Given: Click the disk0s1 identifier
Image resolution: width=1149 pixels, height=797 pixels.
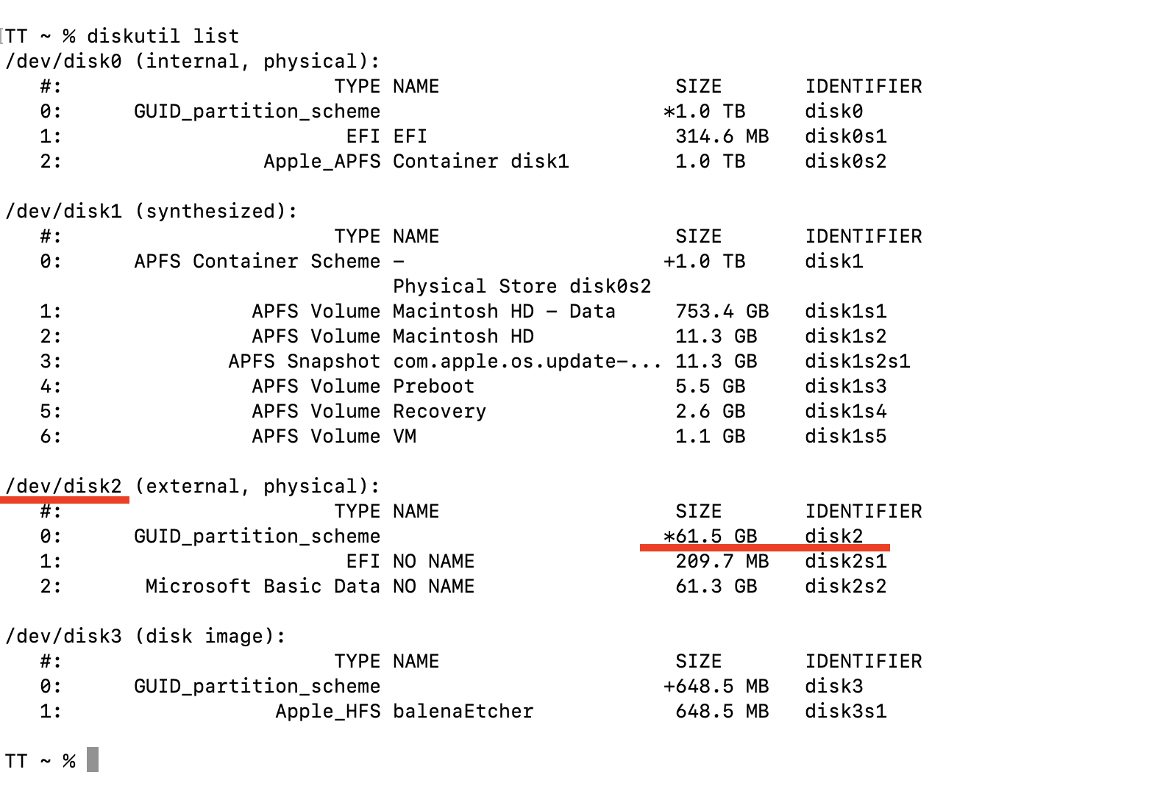Looking at the screenshot, I should (845, 136).
